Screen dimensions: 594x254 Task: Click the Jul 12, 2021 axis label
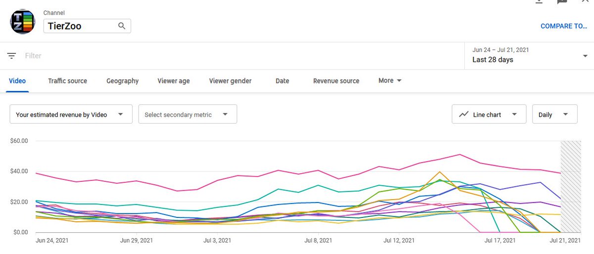399,241
